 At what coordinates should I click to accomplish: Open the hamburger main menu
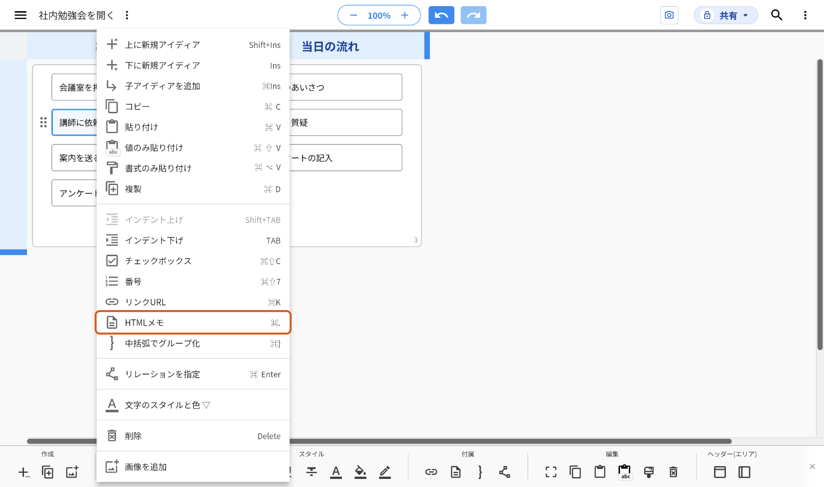20,15
